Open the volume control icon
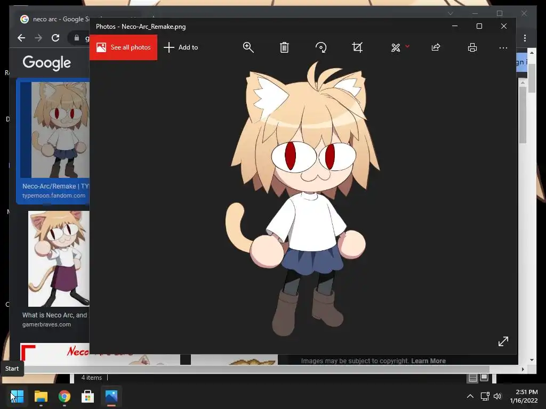546x409 pixels. coord(497,396)
